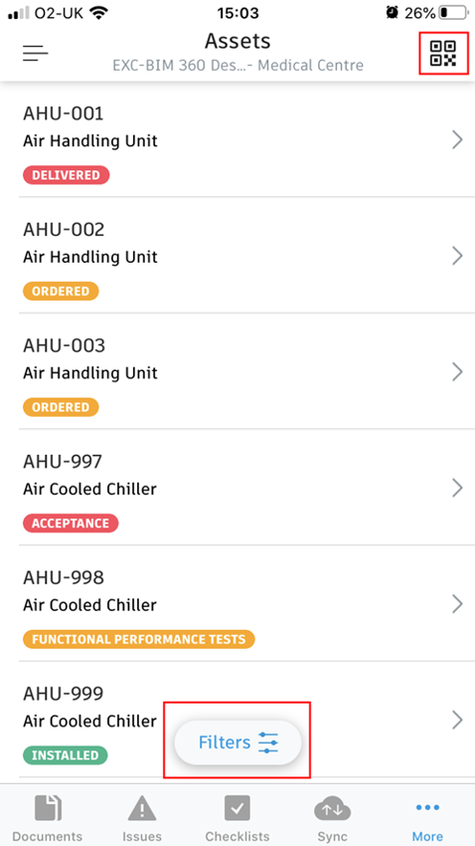Tap the Sync cloud icon
Image resolution: width=475 pixels, height=846 pixels.
click(x=332, y=810)
